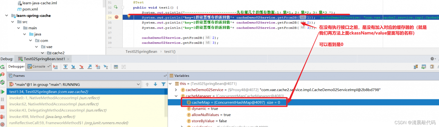Collapse the cacheManager variable node
439x127 pixels.
[177, 96]
